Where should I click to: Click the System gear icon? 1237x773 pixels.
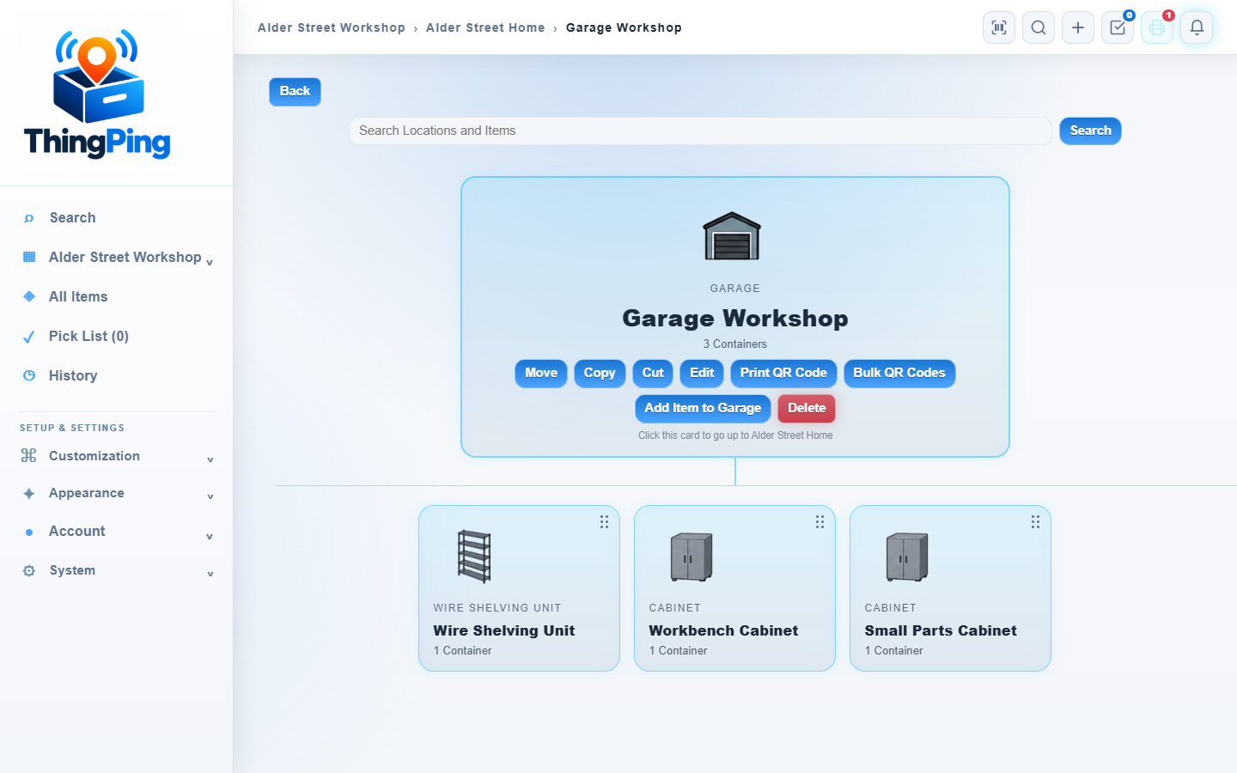[29, 570]
